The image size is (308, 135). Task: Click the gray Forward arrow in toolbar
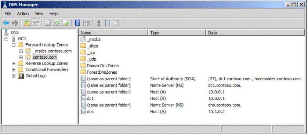tap(15, 23)
